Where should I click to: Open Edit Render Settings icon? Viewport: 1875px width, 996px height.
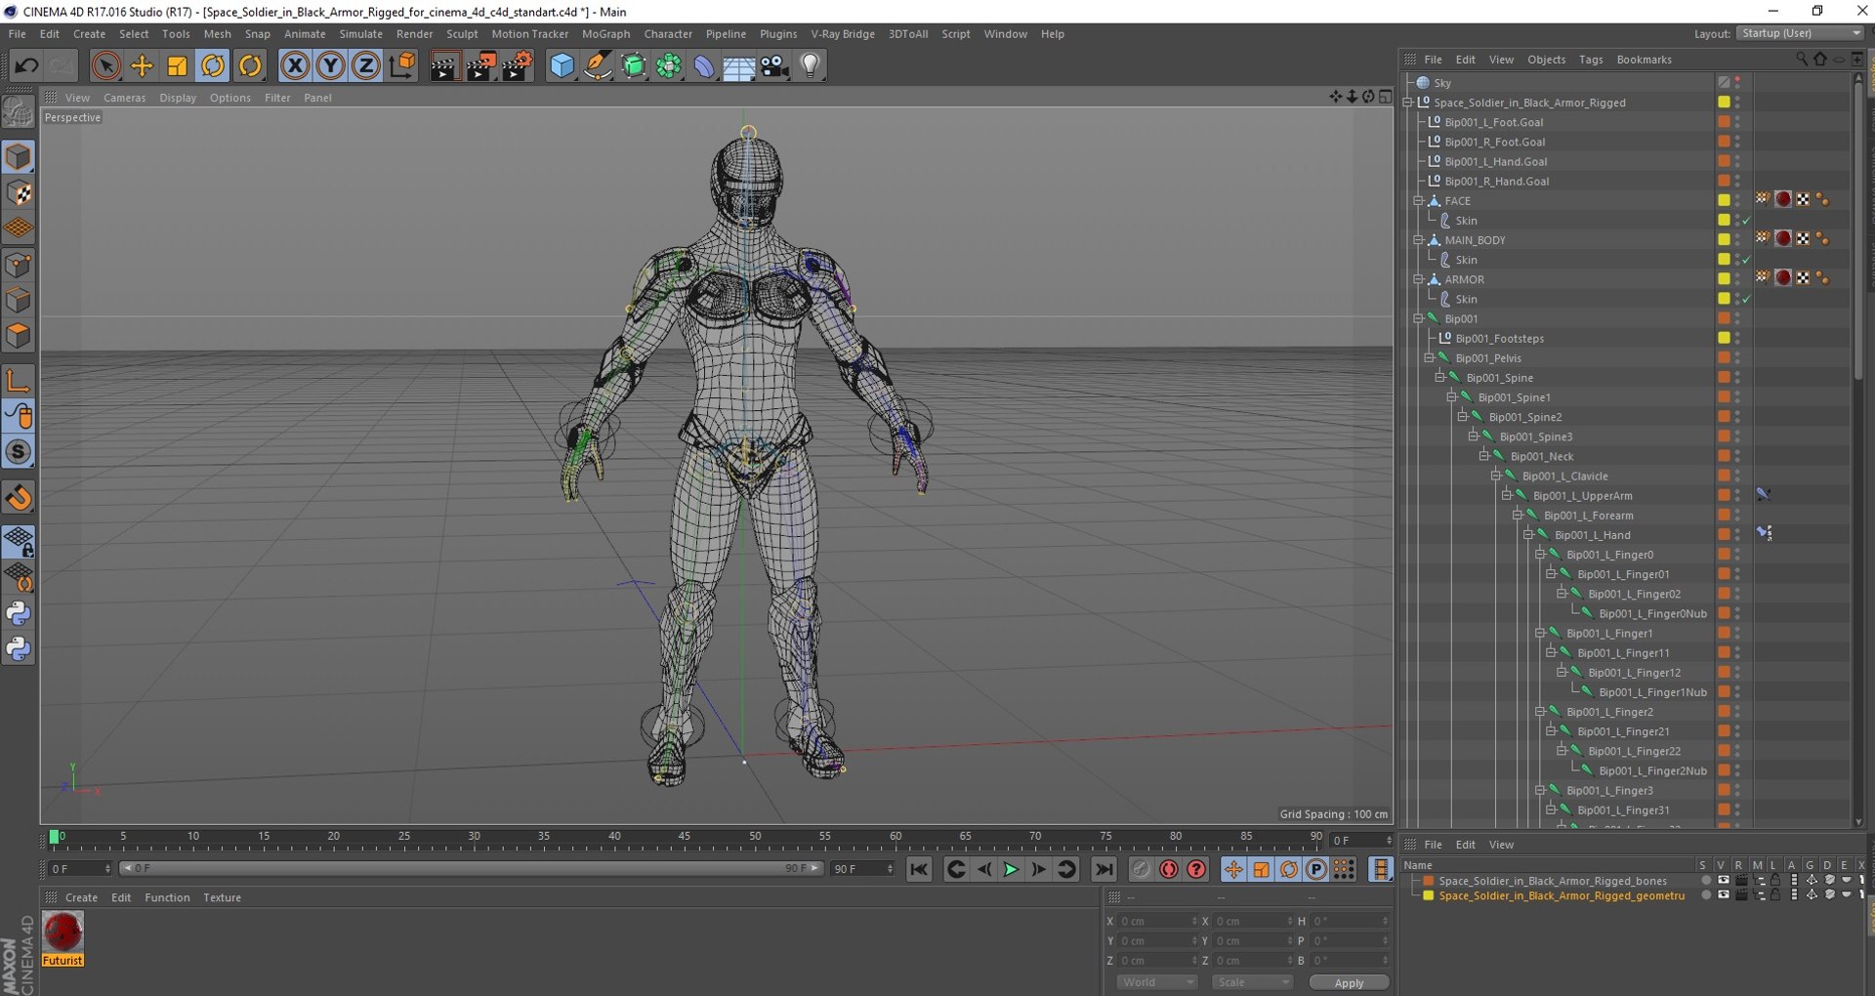517,65
